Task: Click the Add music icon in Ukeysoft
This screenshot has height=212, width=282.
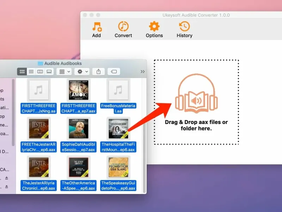Action: pyautogui.click(x=97, y=27)
